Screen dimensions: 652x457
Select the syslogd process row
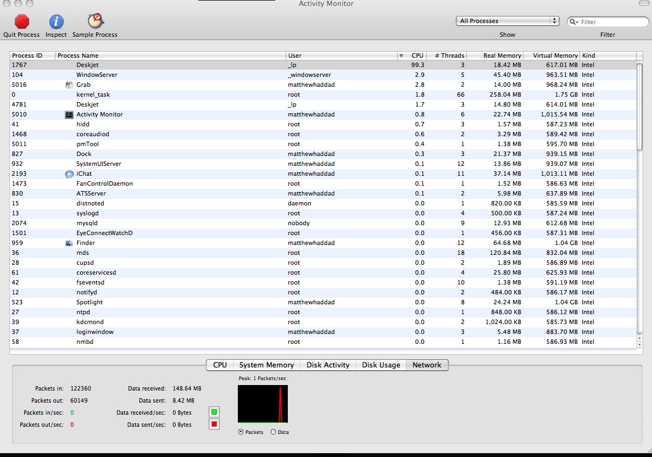click(323, 213)
